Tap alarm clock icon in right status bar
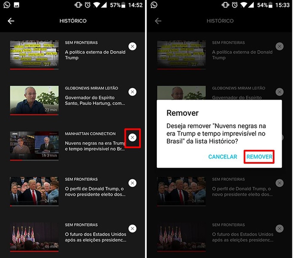The width and height of the screenshot is (293, 258). tap(235, 5)
